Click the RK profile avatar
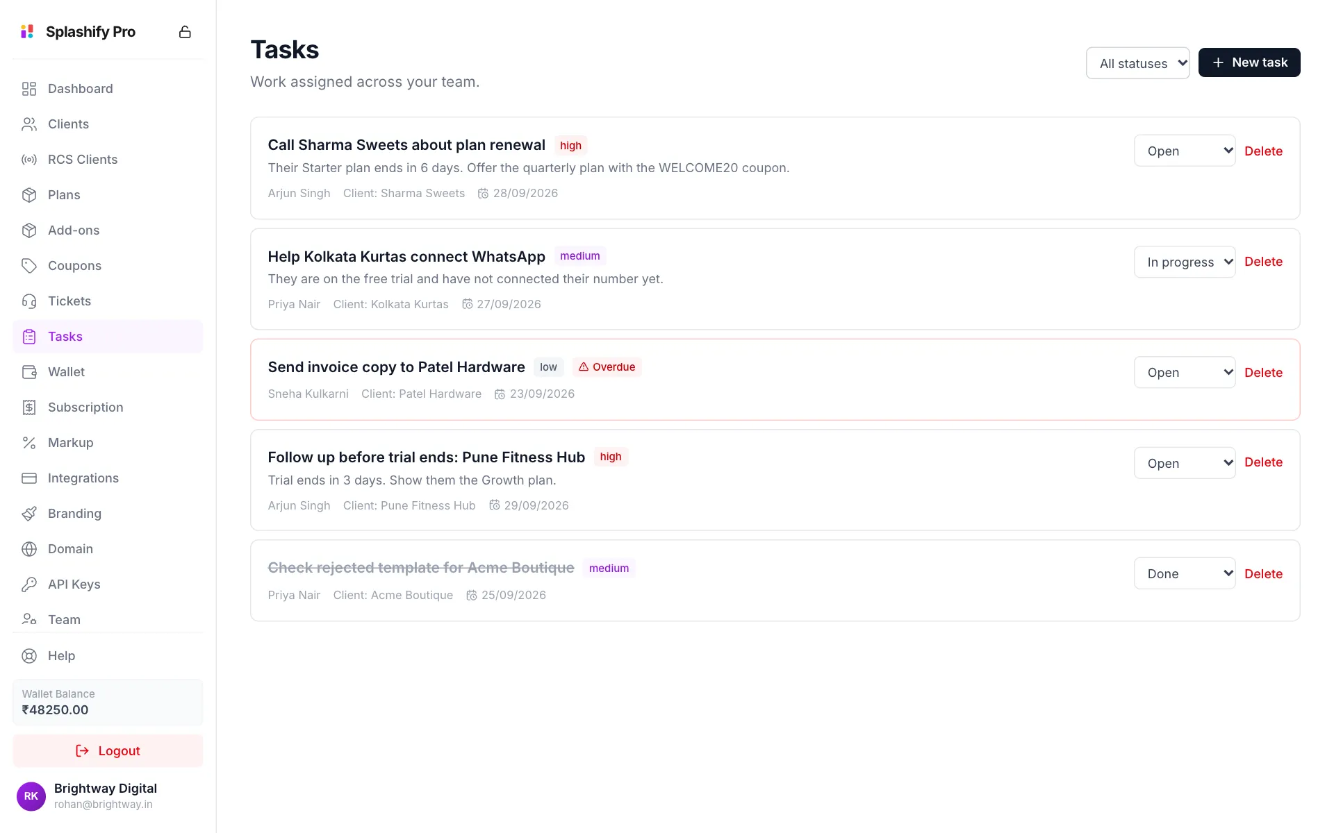Screen dimensions: 1334x833 tap(31, 796)
